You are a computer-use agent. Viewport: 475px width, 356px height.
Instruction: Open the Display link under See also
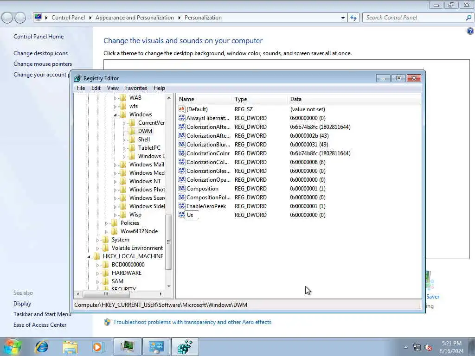click(22, 304)
